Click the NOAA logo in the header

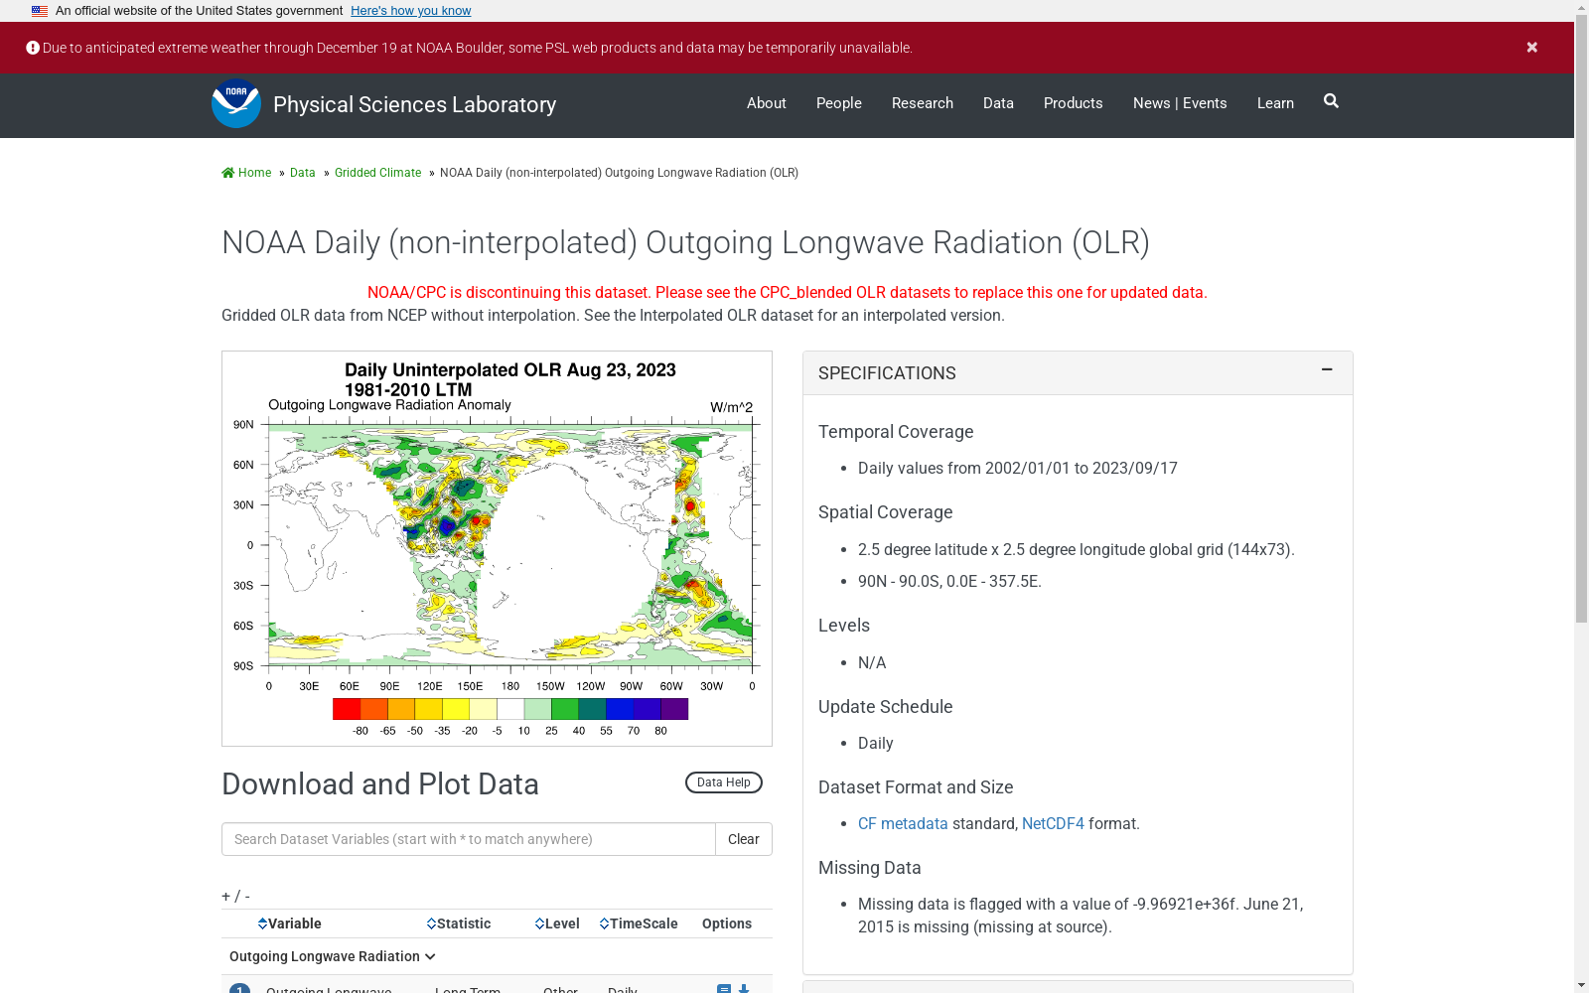[236, 103]
